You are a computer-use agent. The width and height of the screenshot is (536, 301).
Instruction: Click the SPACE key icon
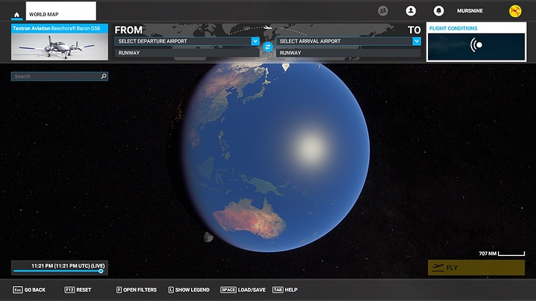[x=228, y=289]
